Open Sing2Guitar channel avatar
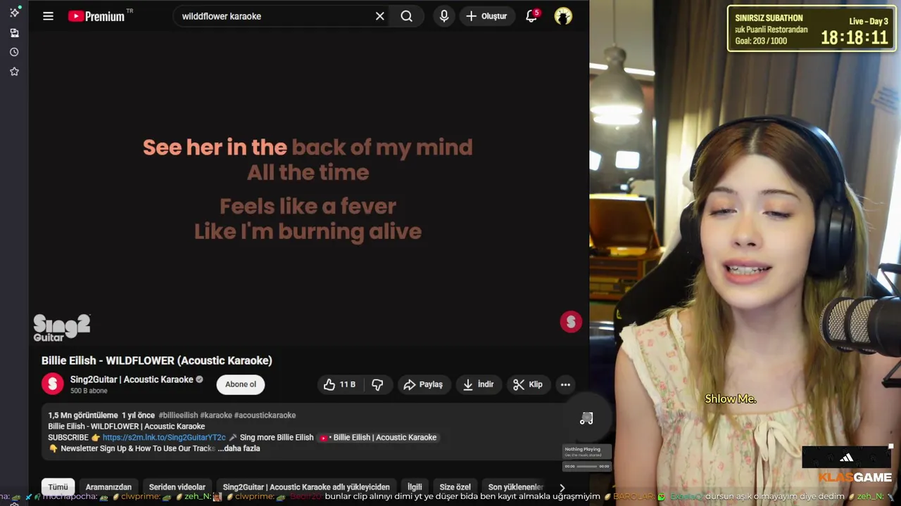Screen dimensions: 901x506 coord(53,384)
